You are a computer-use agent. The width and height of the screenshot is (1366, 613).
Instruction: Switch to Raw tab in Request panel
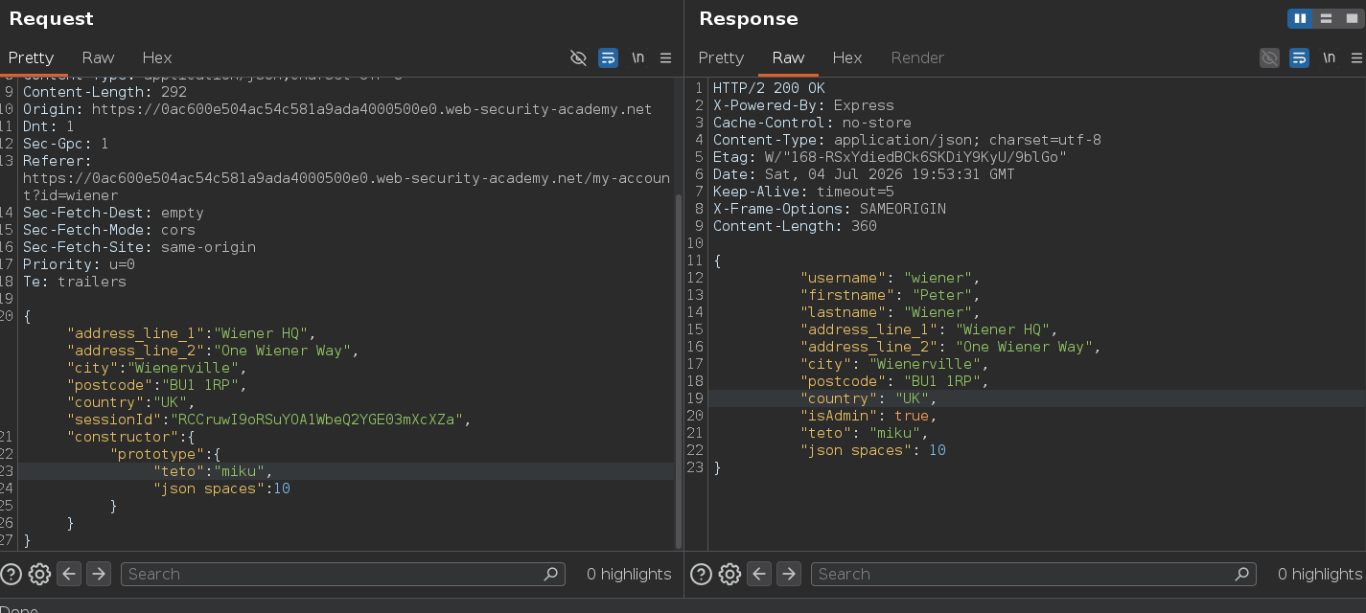[98, 57]
